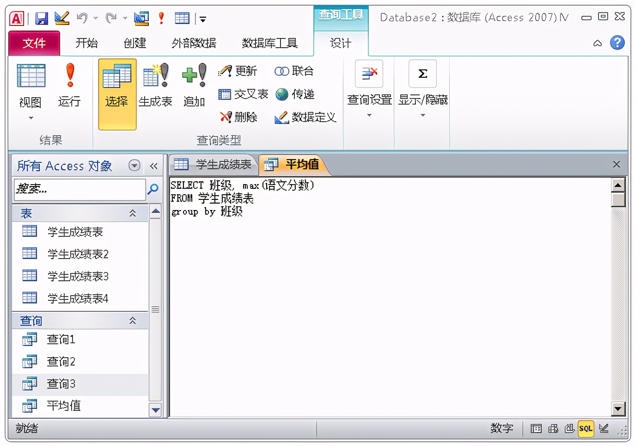The width and height of the screenshot is (635, 446).
Task: Toggle SQL view in the status bar
Action: pos(586,429)
